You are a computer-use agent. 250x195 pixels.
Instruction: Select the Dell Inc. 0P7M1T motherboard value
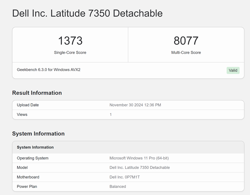pos(125,177)
